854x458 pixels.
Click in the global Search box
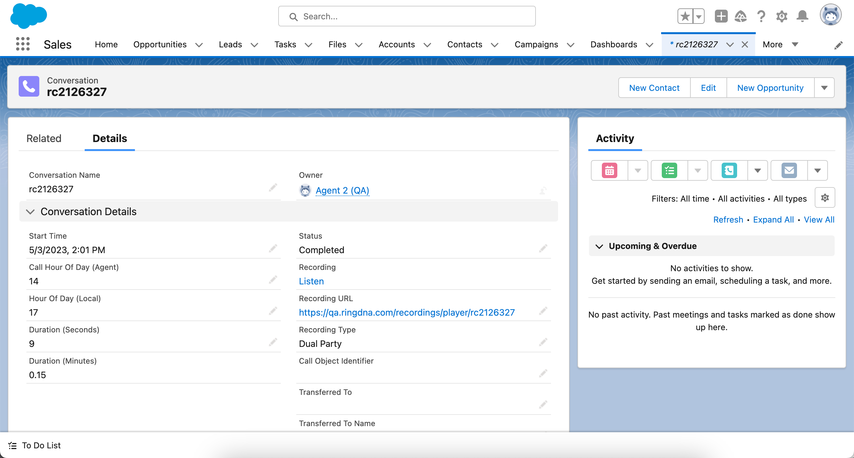pos(406,16)
